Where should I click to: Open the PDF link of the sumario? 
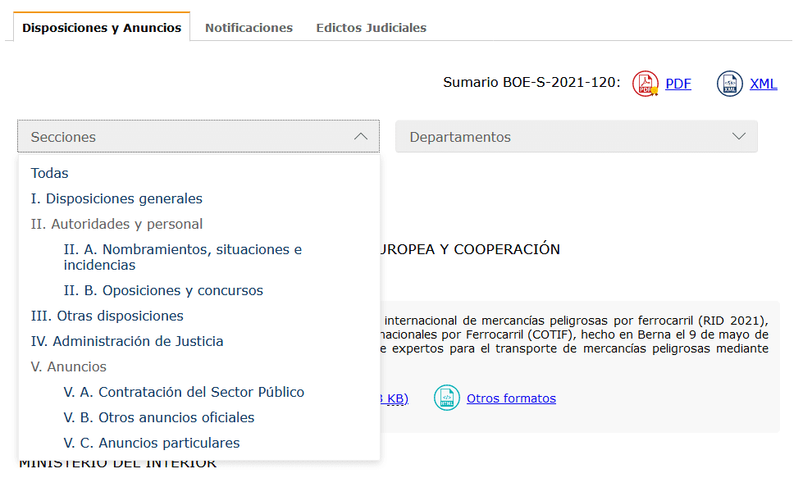pos(678,84)
